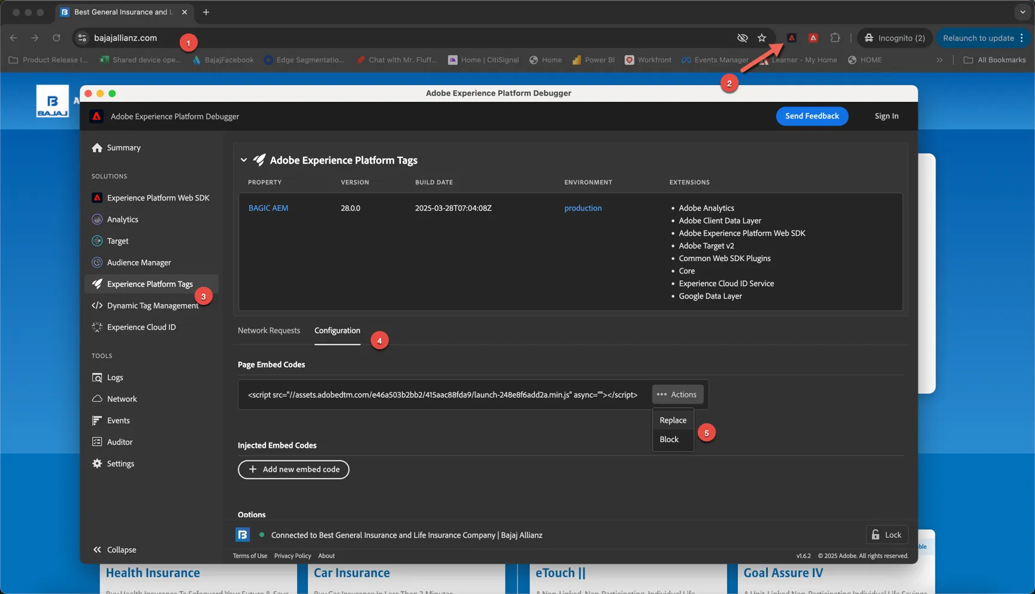Open the Incognito (2) indicator
Image resolution: width=1035 pixels, height=594 pixels.
tap(895, 38)
